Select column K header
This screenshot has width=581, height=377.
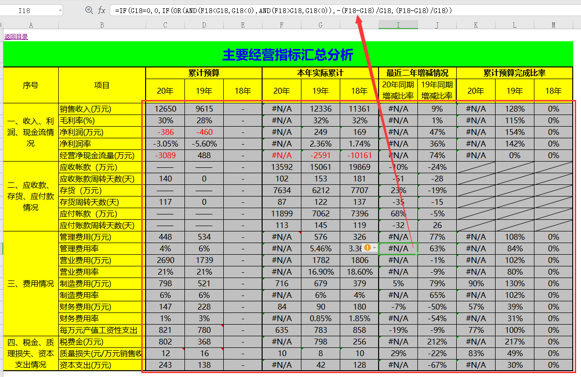(x=476, y=25)
